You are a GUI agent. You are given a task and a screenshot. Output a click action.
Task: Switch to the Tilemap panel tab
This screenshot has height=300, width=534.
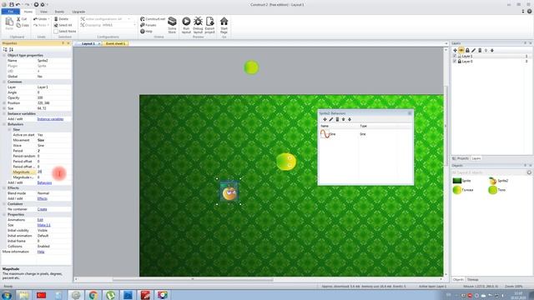pyautogui.click(x=473, y=280)
